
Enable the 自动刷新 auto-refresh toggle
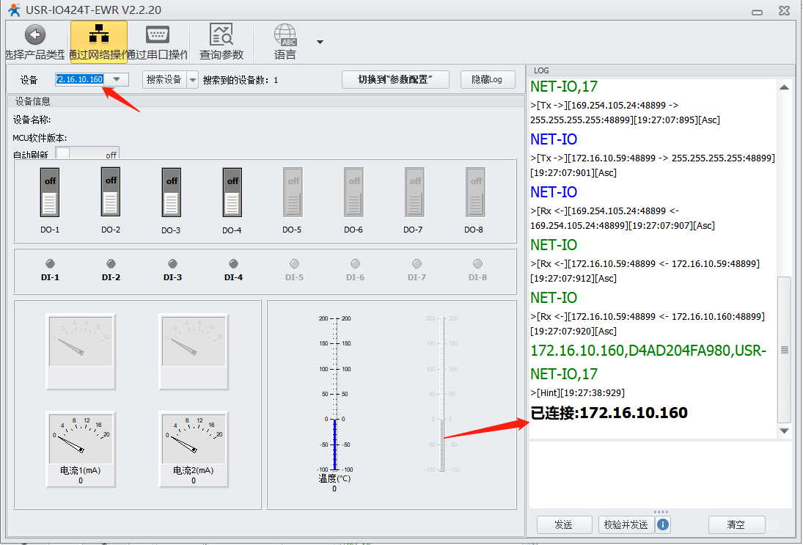click(x=87, y=155)
